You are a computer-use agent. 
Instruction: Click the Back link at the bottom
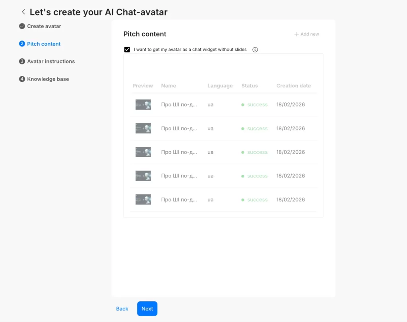click(122, 309)
